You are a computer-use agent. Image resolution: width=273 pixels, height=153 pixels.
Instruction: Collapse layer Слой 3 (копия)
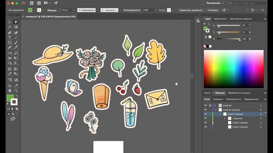(x=221, y=114)
